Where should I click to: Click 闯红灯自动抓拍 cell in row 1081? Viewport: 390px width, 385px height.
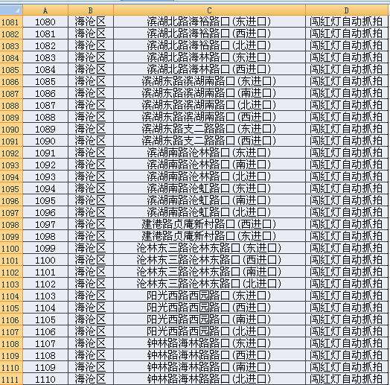pyautogui.click(x=347, y=22)
